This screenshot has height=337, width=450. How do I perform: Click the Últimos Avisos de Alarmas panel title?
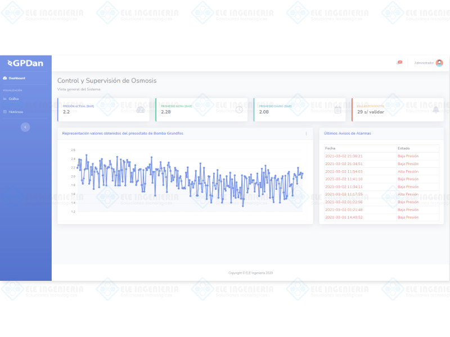click(347, 133)
